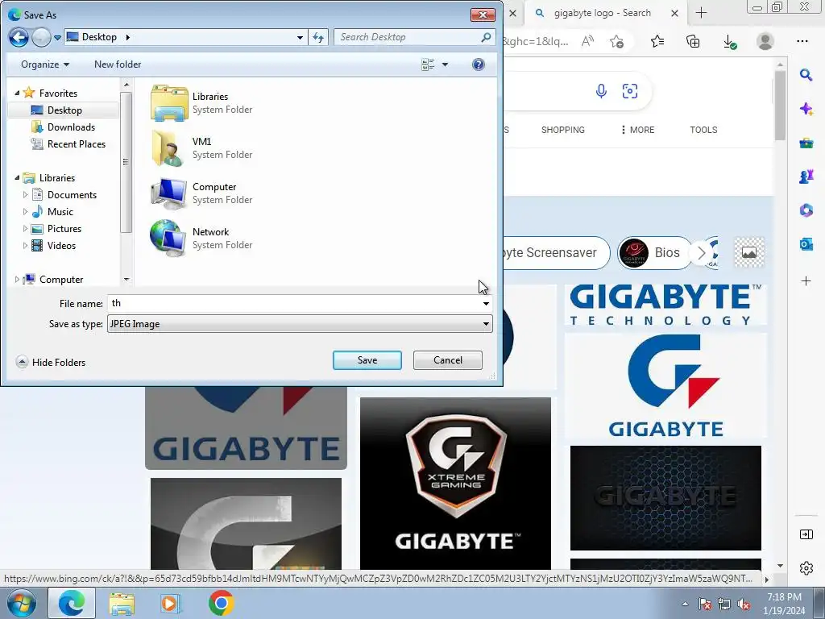This screenshot has height=619, width=825.
Task: Open Edge Downloads icon
Action: [x=729, y=41]
